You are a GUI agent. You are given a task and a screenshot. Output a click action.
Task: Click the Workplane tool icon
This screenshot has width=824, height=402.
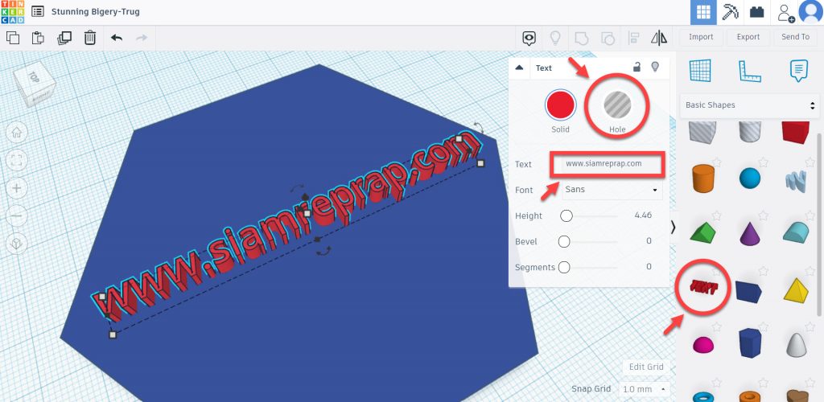[701, 71]
